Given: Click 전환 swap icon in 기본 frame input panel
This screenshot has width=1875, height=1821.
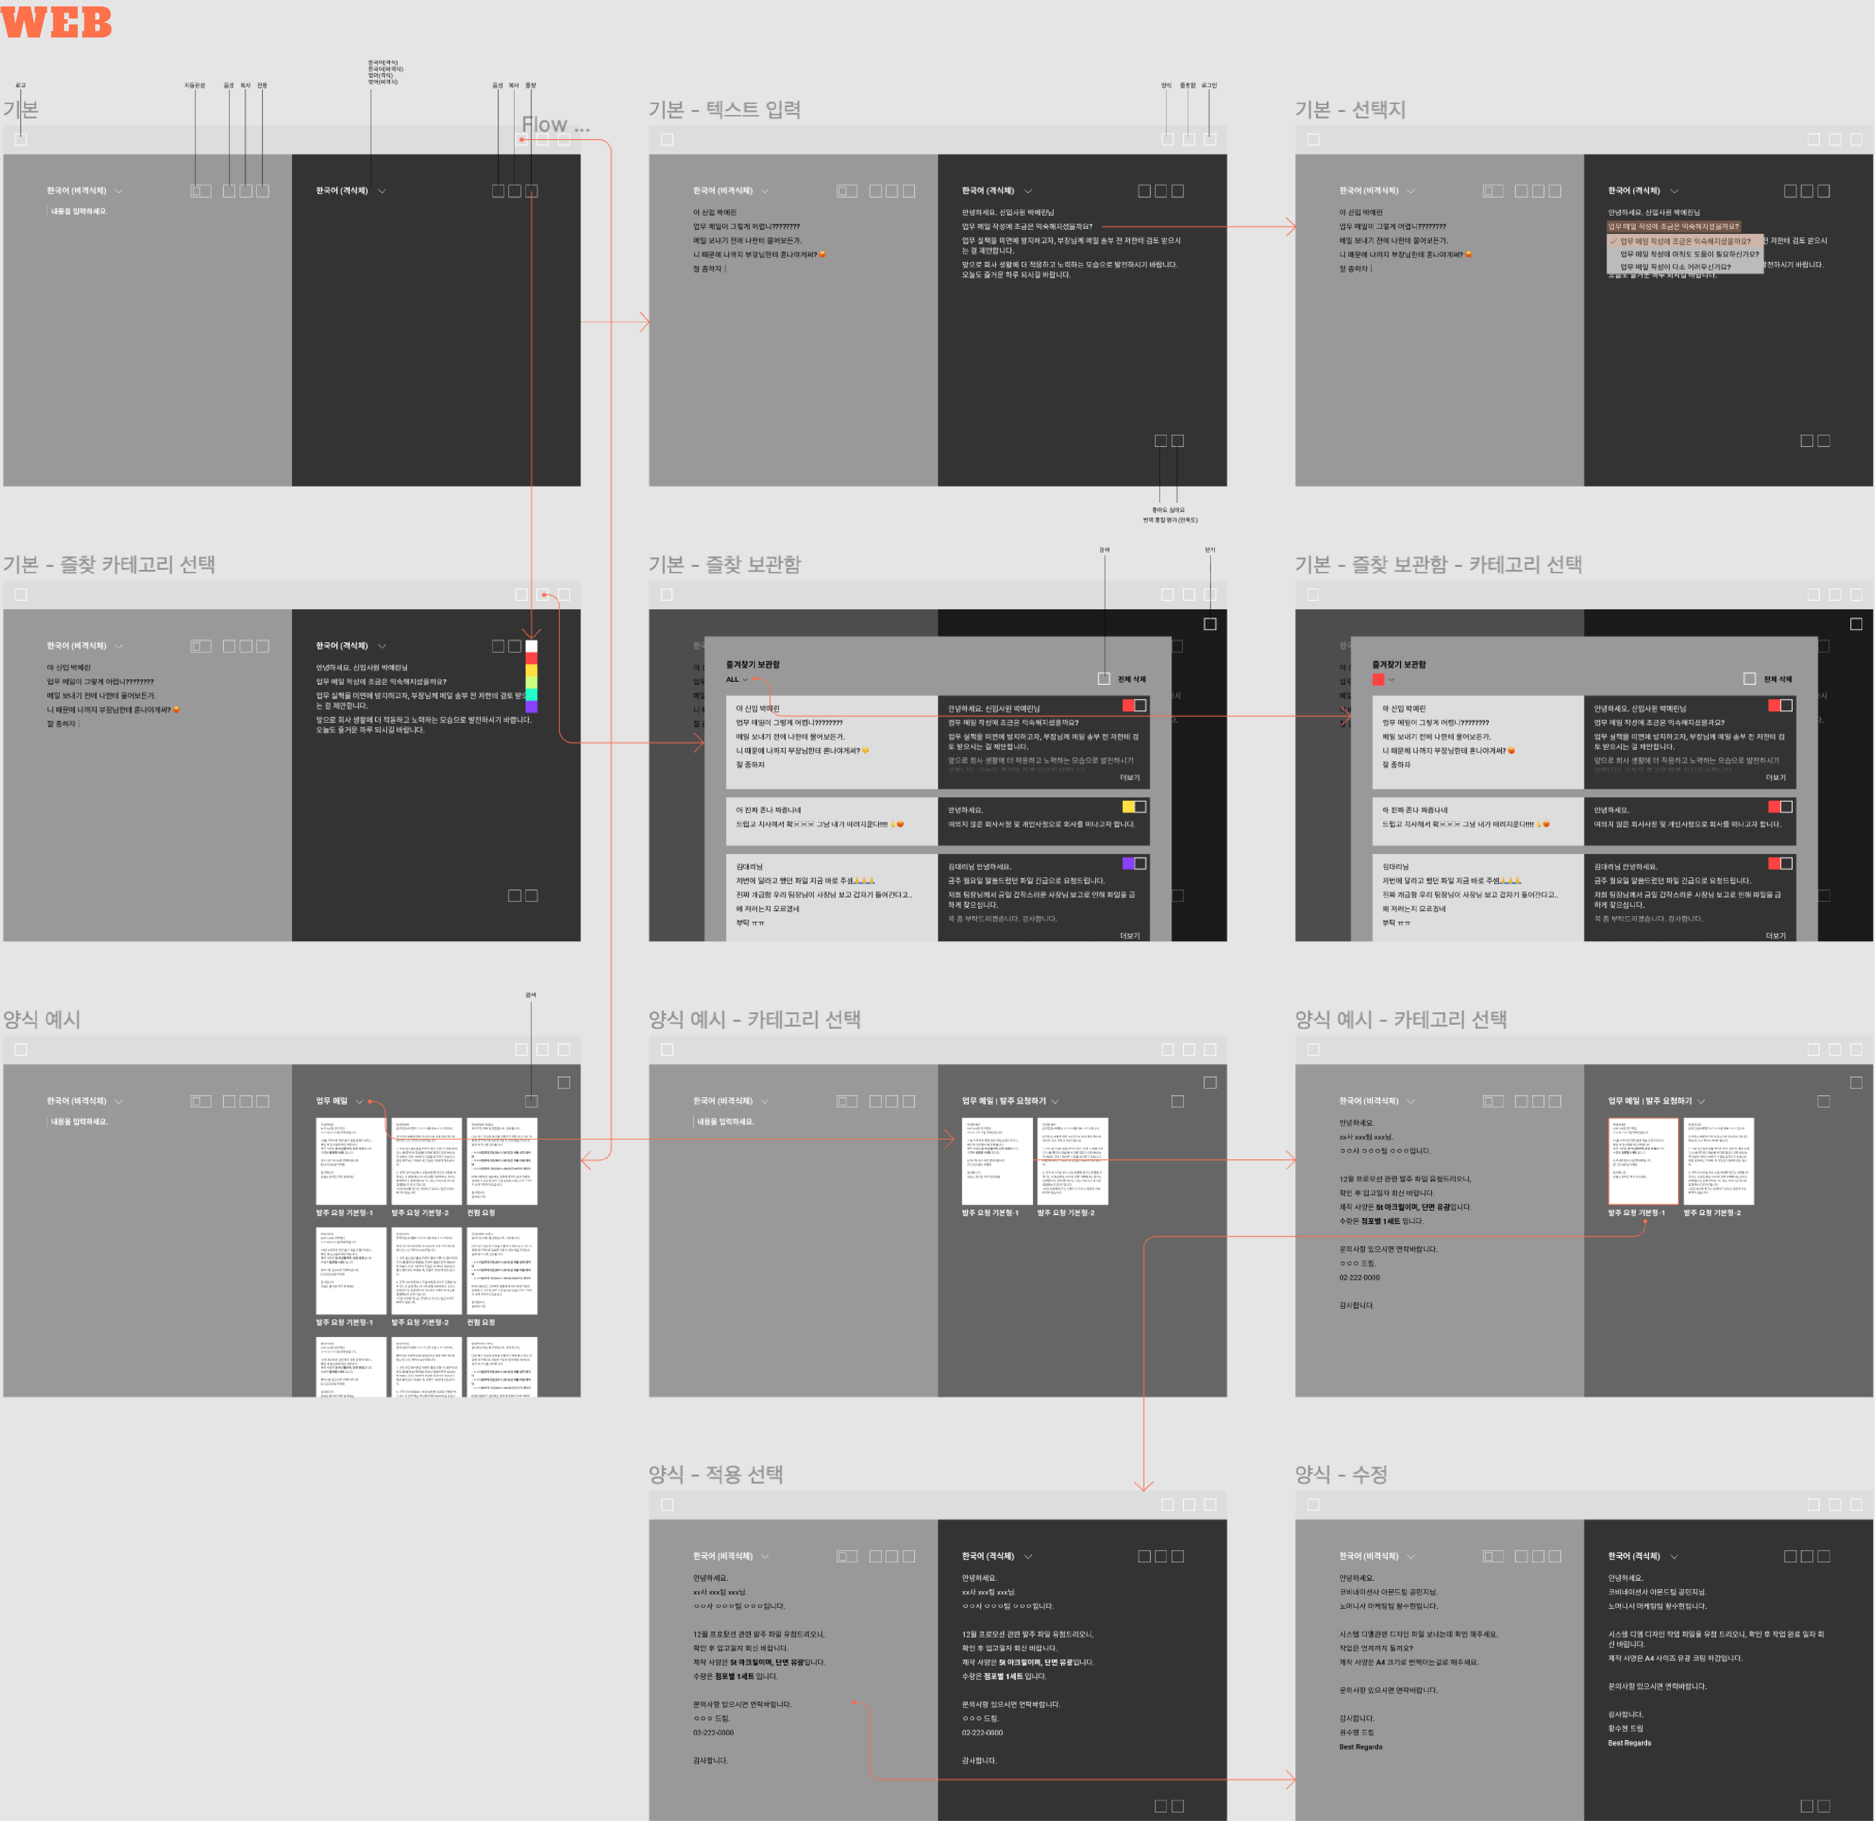Looking at the screenshot, I should coord(262,191).
